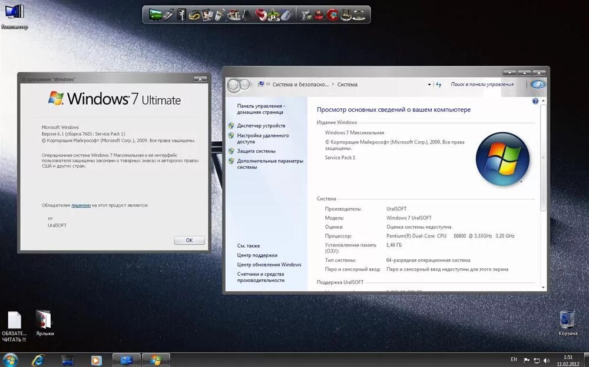Open the address bar dropdown arrow
Screen dimensions: 589x367
pyautogui.click(x=429, y=84)
